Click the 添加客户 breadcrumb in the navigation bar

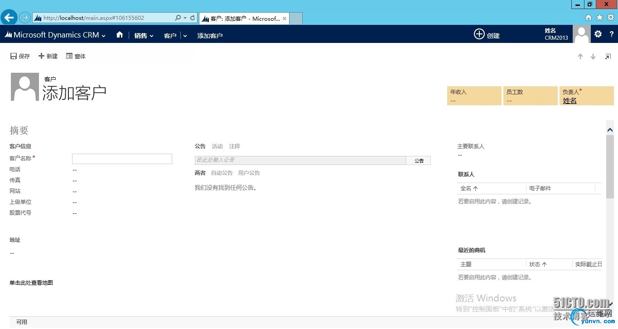coord(210,35)
